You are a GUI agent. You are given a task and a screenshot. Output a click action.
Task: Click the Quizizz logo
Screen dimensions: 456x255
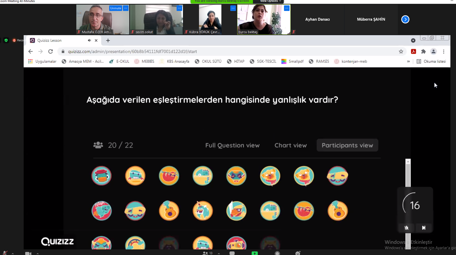[x=58, y=241]
